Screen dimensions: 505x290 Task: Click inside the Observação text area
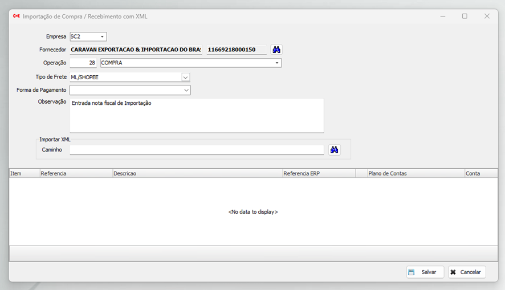[x=197, y=116]
